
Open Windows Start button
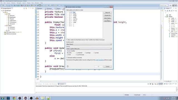pyautogui.click(x=3, y=98)
